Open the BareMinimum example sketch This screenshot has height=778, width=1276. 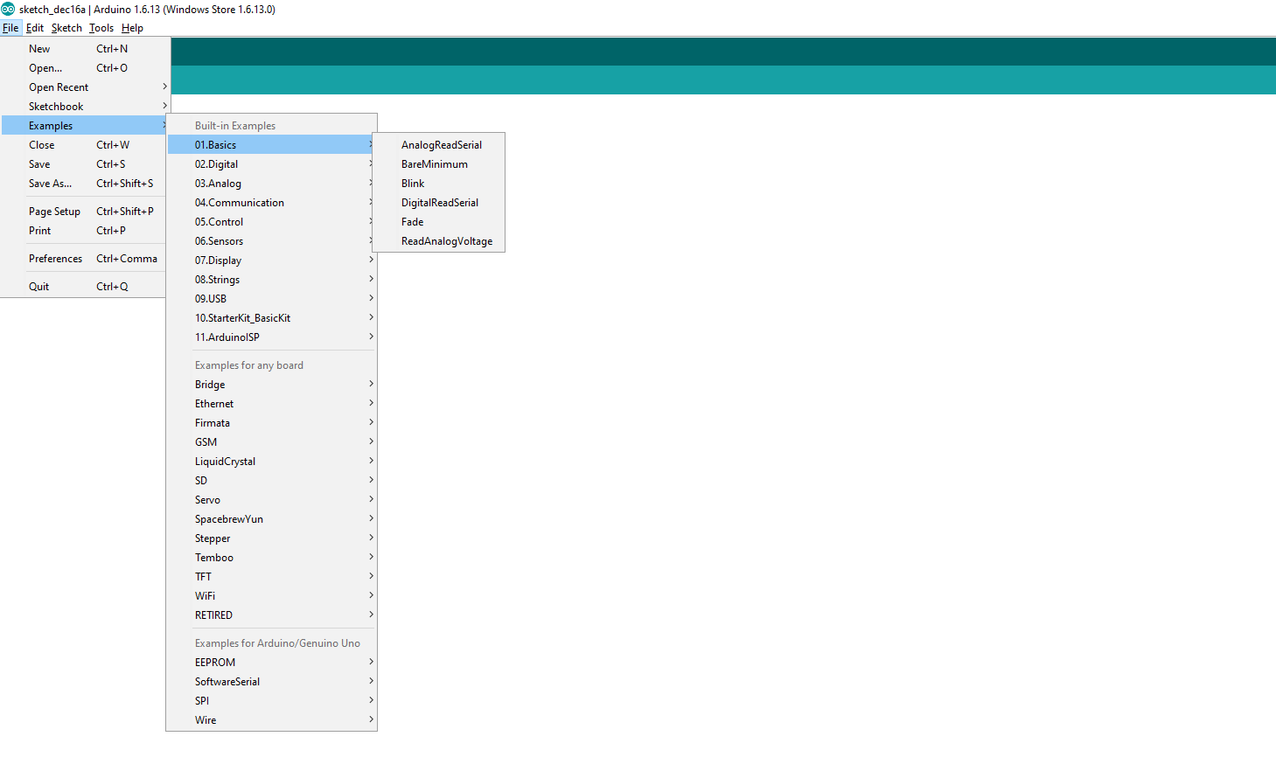click(x=434, y=164)
